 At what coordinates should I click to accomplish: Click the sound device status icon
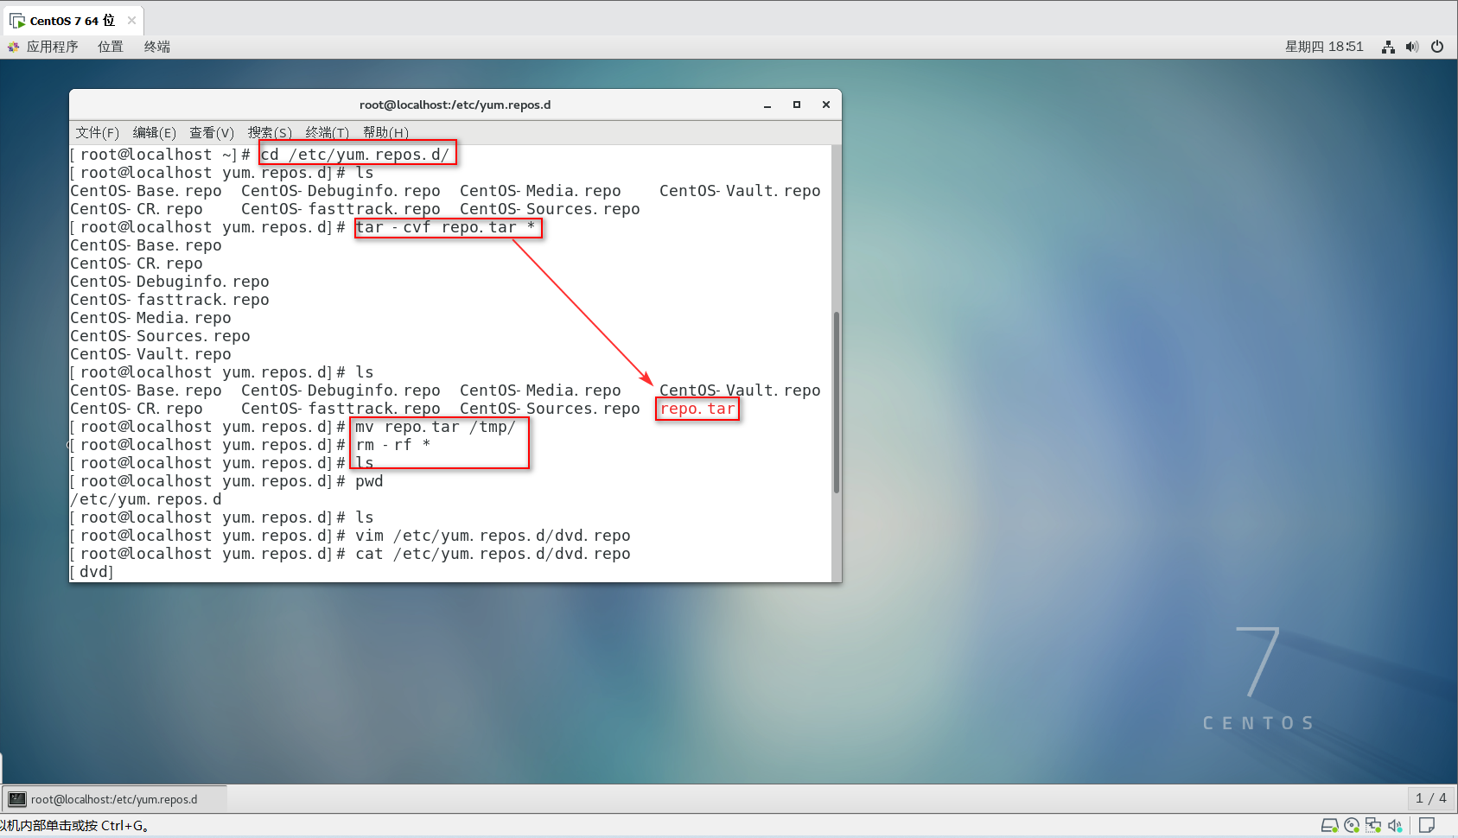tap(1395, 825)
